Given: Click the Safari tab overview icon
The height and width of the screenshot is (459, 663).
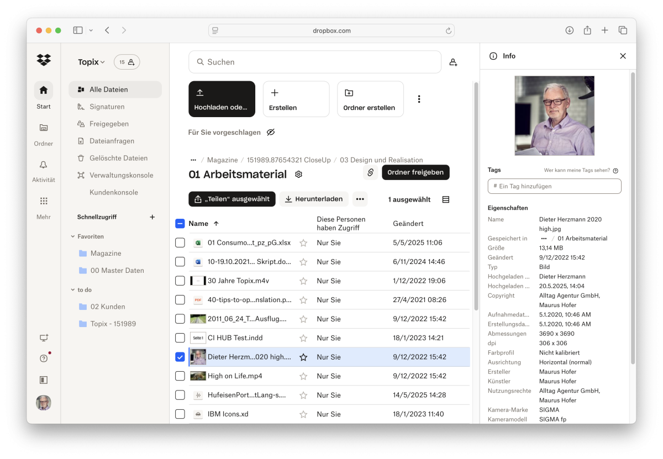Looking at the screenshot, I should click(x=623, y=30).
